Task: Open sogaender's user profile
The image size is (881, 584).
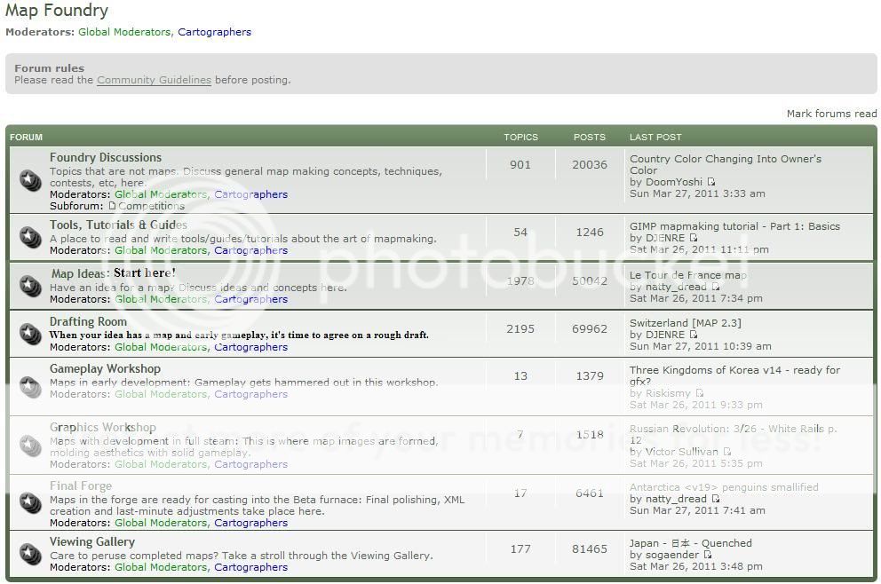Action: [672, 555]
